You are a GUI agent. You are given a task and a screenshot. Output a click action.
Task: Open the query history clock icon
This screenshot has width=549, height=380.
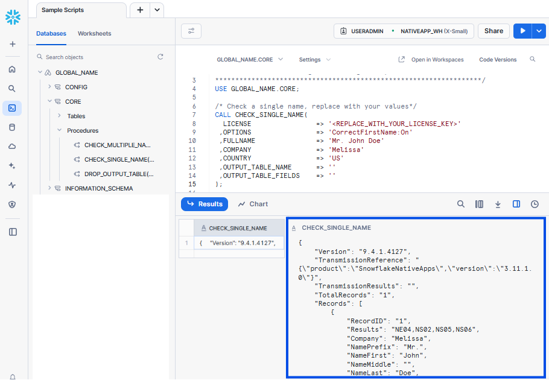[x=535, y=204]
